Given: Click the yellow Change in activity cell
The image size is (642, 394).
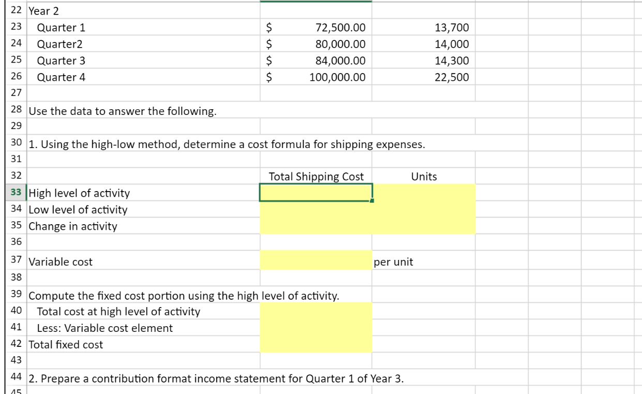Looking at the screenshot, I should (x=316, y=226).
